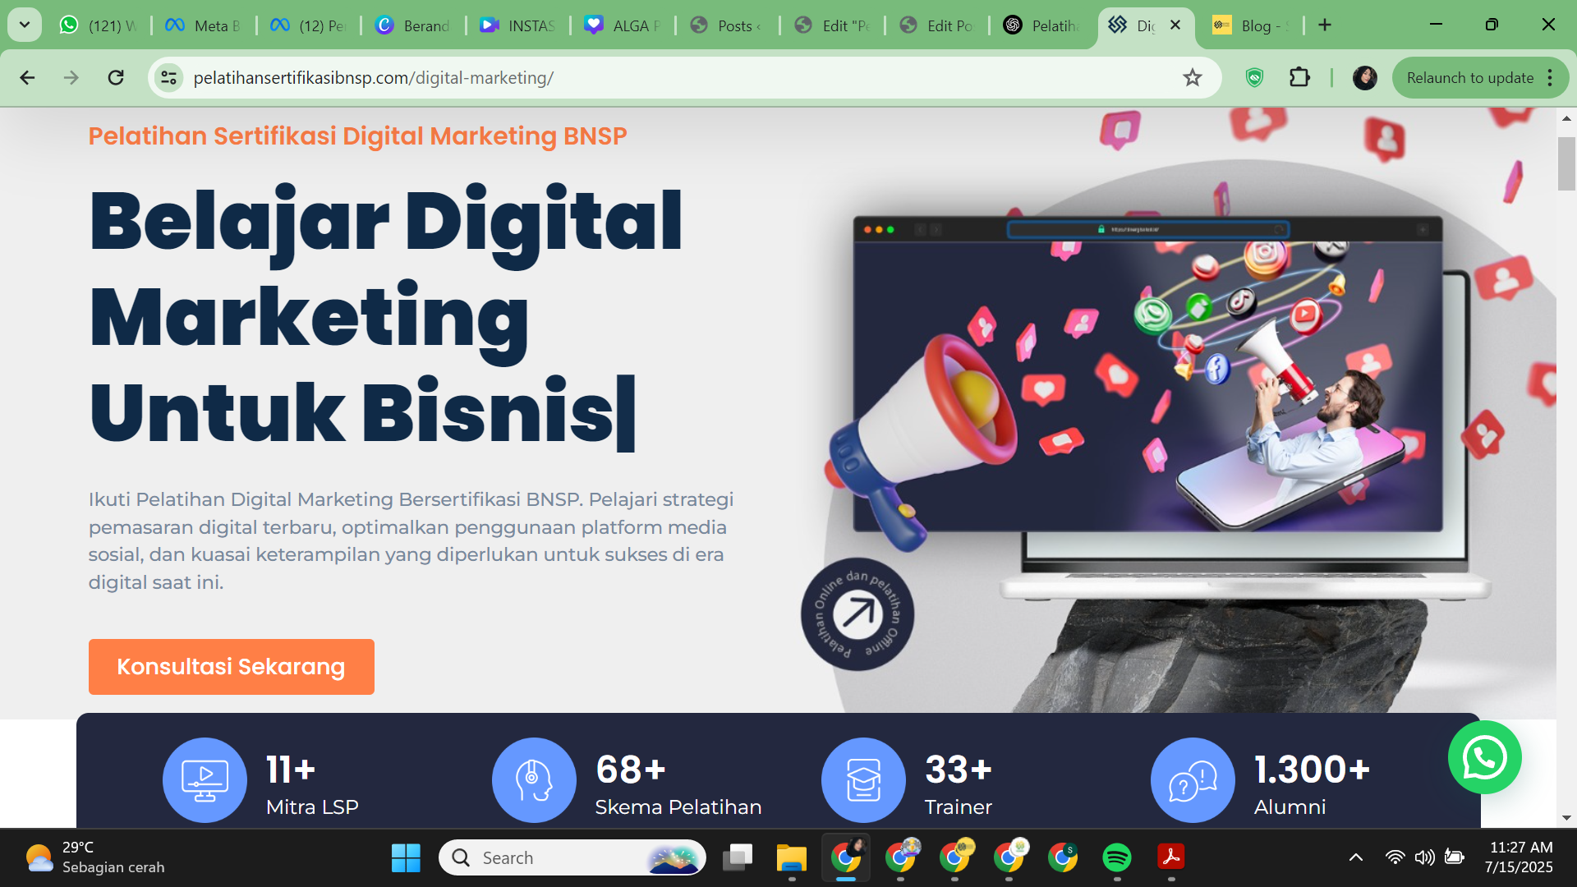This screenshot has height=887, width=1577.
Task: Launch Adobe Acrobat from the taskbar
Action: [x=1171, y=857]
